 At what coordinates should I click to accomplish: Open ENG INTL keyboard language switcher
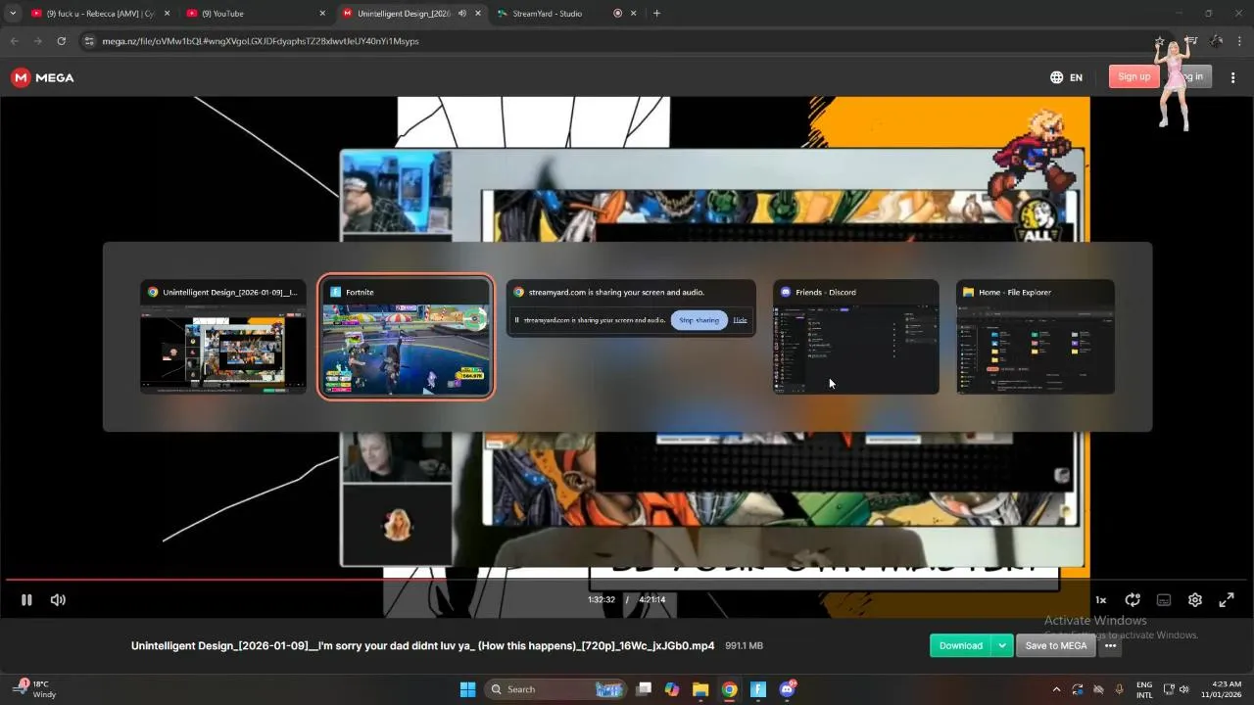pos(1144,689)
